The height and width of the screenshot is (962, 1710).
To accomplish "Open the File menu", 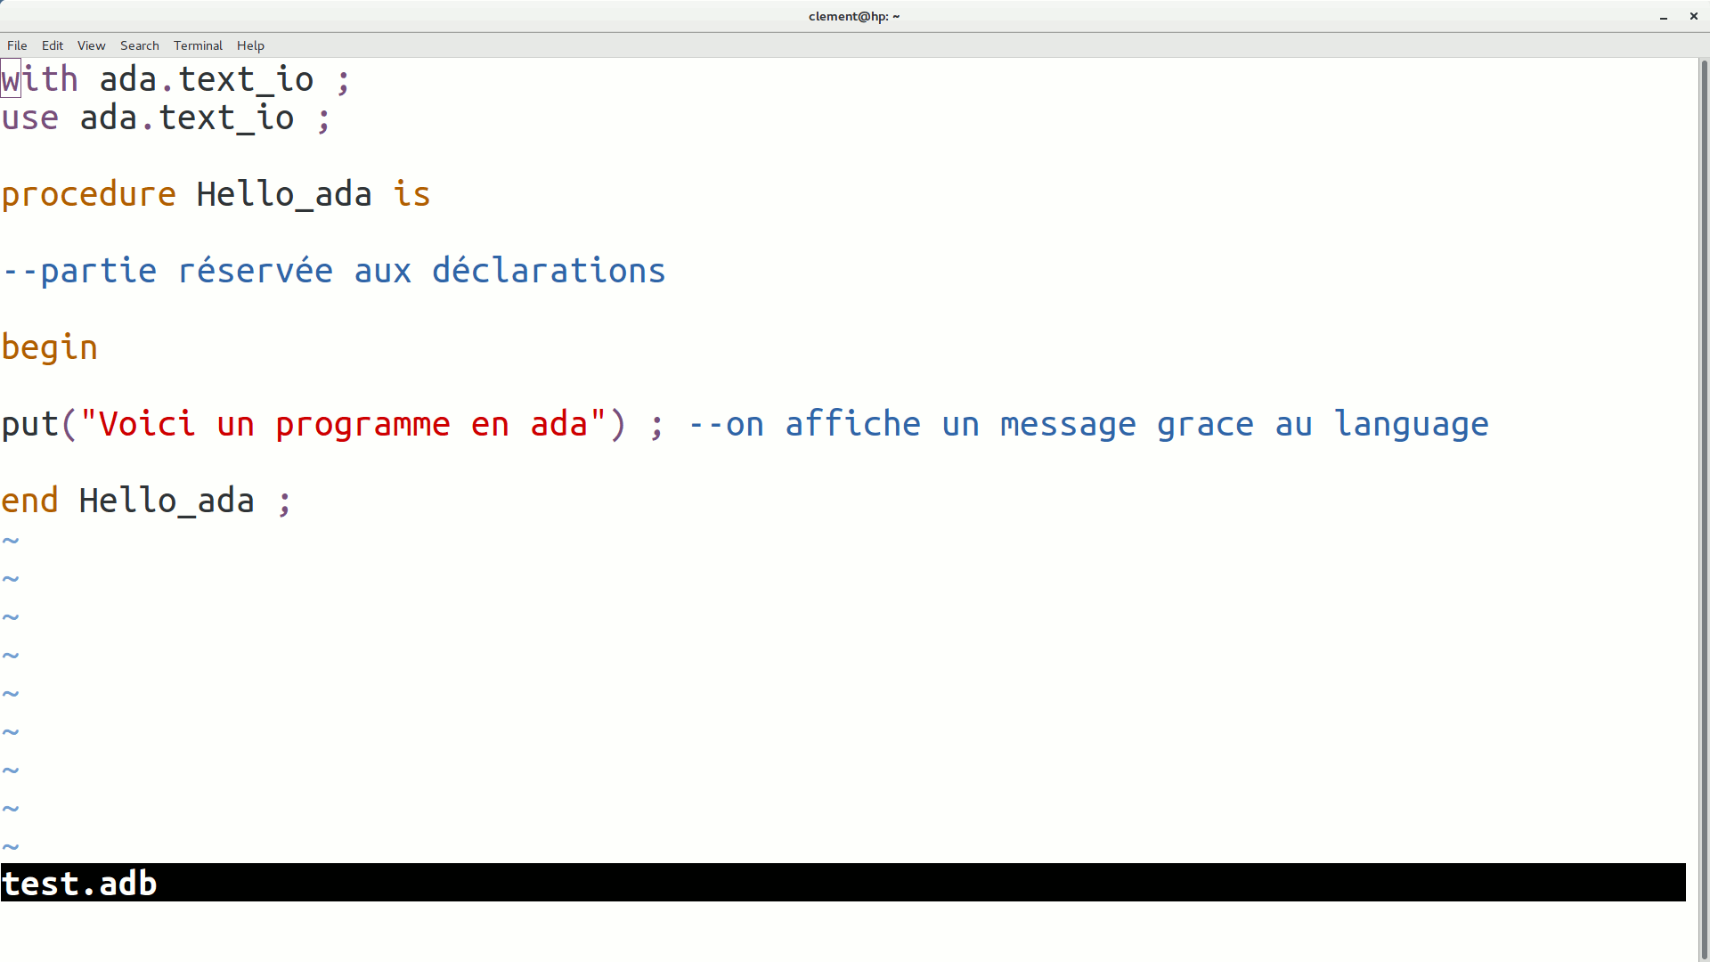I will tap(17, 45).
